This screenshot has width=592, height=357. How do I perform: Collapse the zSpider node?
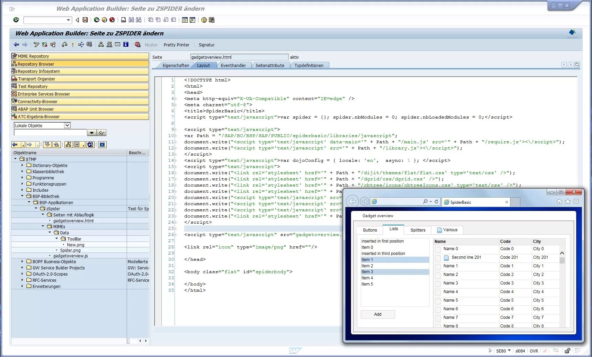coord(36,209)
